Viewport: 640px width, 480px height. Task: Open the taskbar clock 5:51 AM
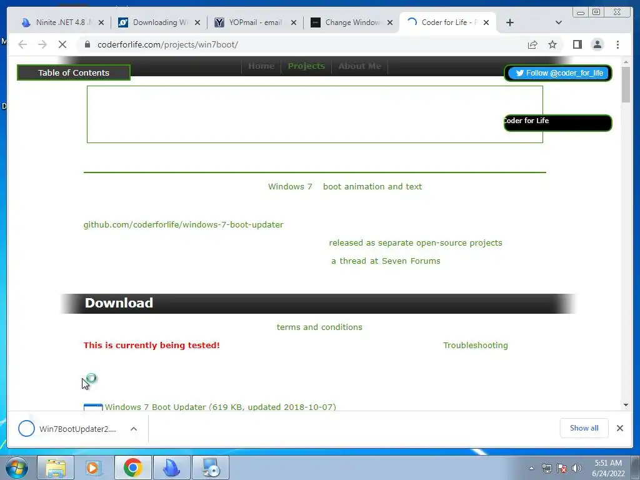[x=608, y=468]
